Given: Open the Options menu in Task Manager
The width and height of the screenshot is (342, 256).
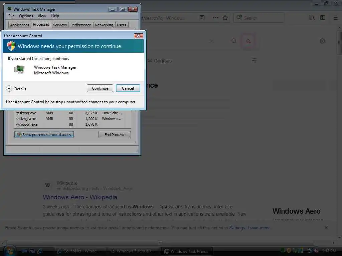Looking at the screenshot, I should 26,16.
